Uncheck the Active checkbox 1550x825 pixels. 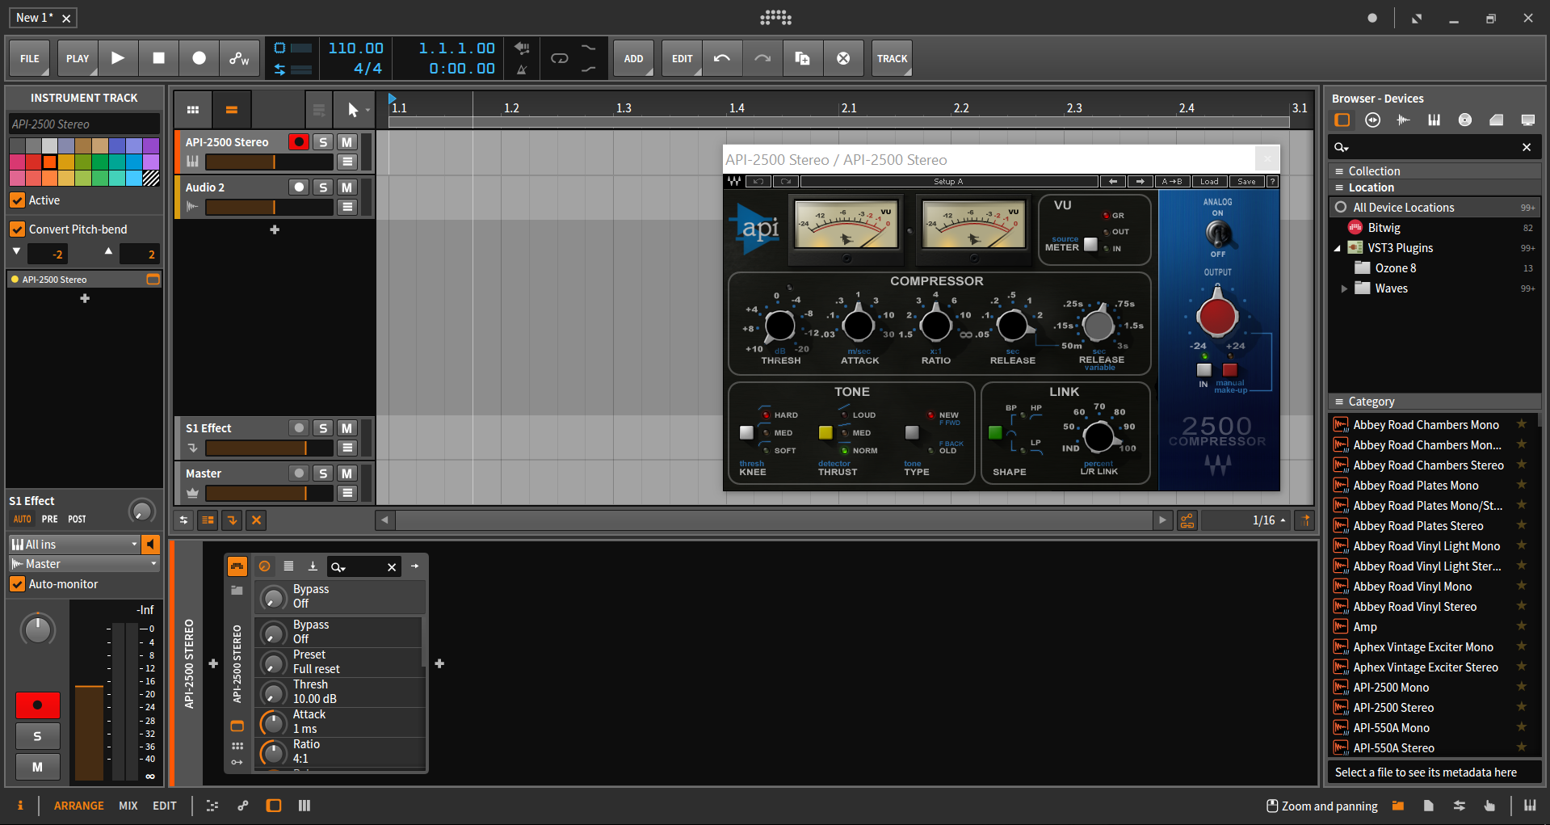[17, 200]
